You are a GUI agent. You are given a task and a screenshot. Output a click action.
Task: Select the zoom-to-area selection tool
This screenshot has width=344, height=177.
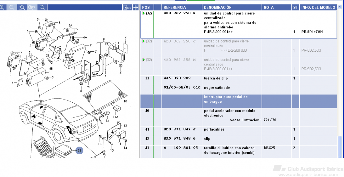pos(22,7)
